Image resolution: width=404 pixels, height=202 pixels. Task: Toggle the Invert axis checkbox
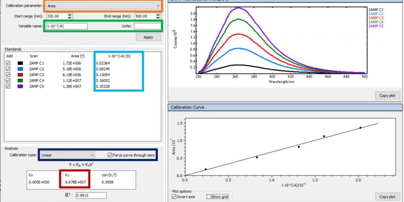coord(174,197)
